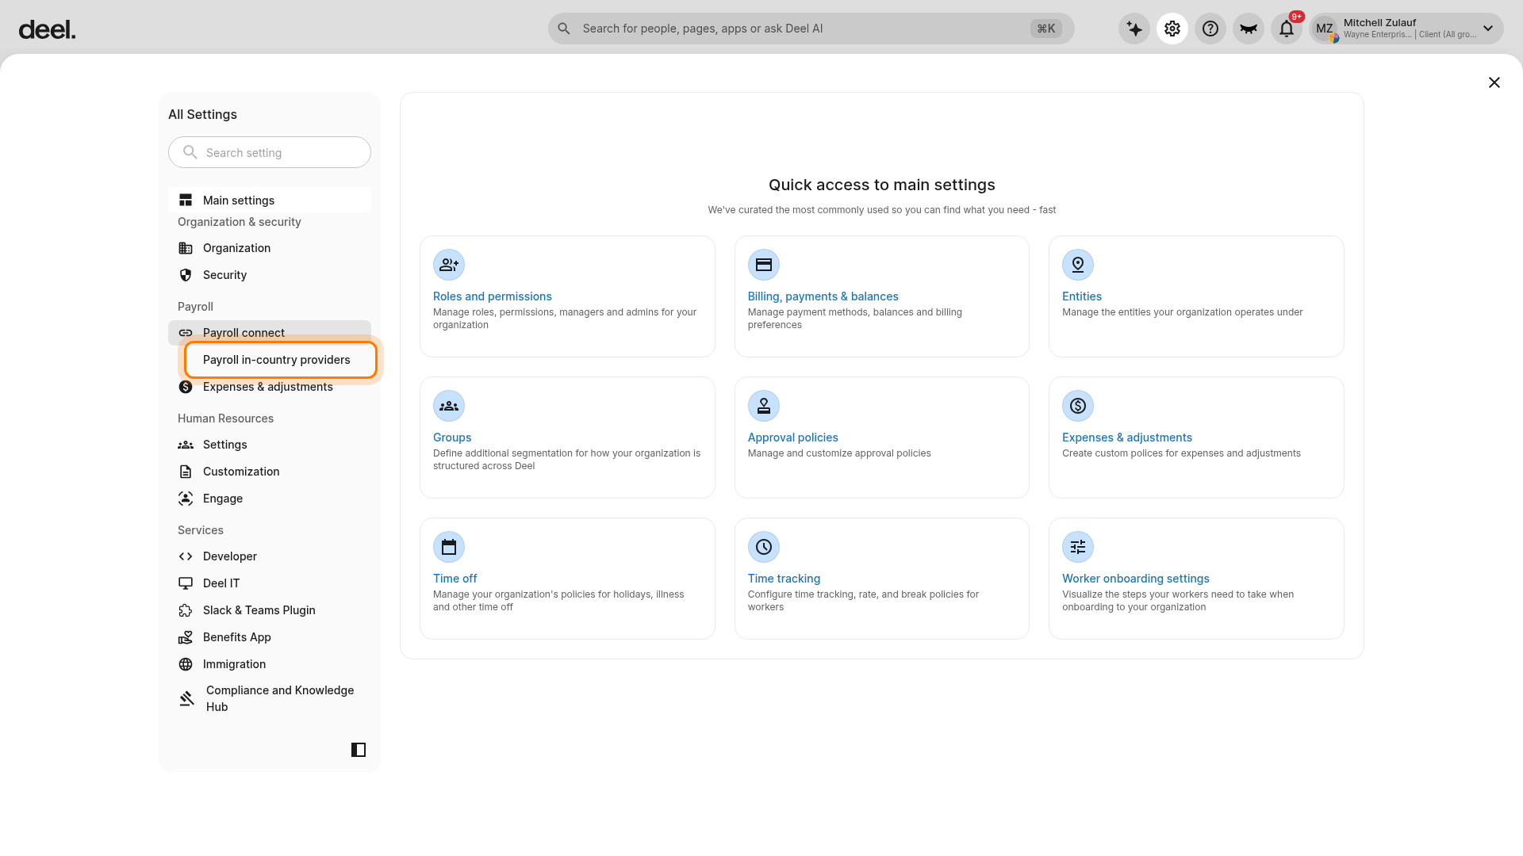1523x856 pixels.
Task: Click the Security shield icon in sidebar
Action: 186,275
